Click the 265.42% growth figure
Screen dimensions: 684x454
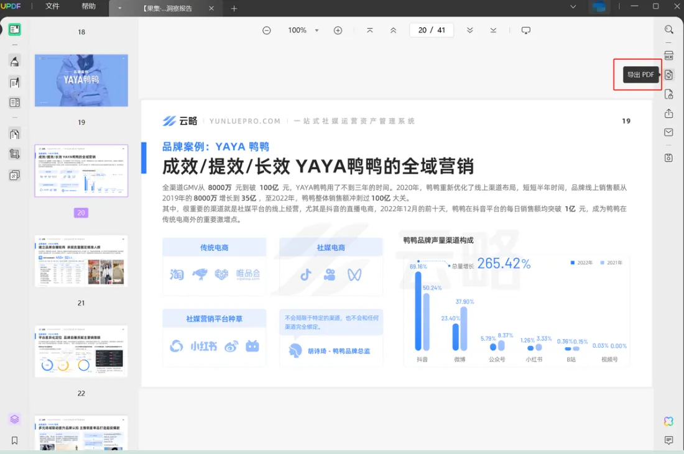504,263
